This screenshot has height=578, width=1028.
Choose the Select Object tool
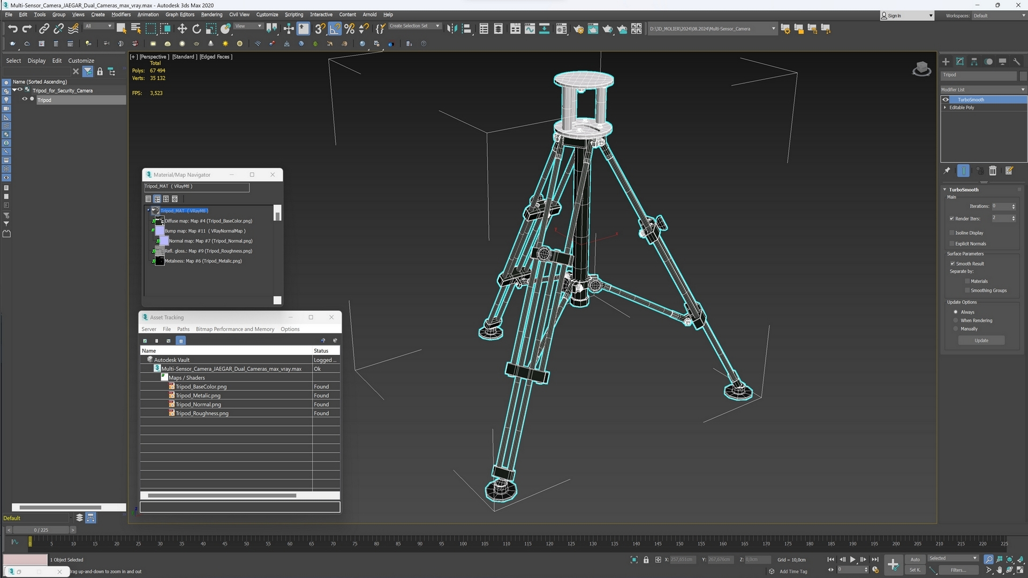(122, 29)
